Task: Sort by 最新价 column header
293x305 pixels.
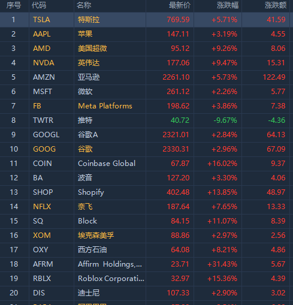Action: (x=180, y=5)
